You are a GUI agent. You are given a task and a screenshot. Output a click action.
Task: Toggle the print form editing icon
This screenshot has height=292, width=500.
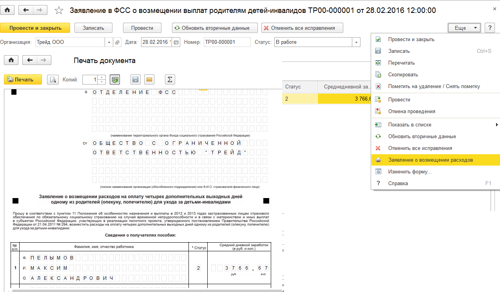click(x=115, y=79)
